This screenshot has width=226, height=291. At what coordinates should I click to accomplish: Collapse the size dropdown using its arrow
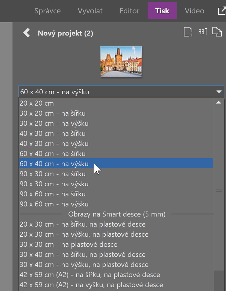click(219, 92)
